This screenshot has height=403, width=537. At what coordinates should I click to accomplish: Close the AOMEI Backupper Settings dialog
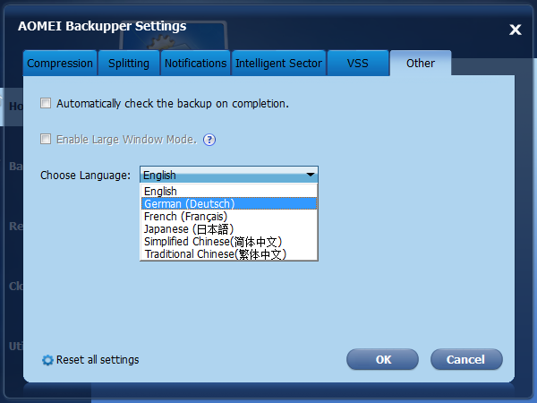pyautogui.click(x=516, y=30)
